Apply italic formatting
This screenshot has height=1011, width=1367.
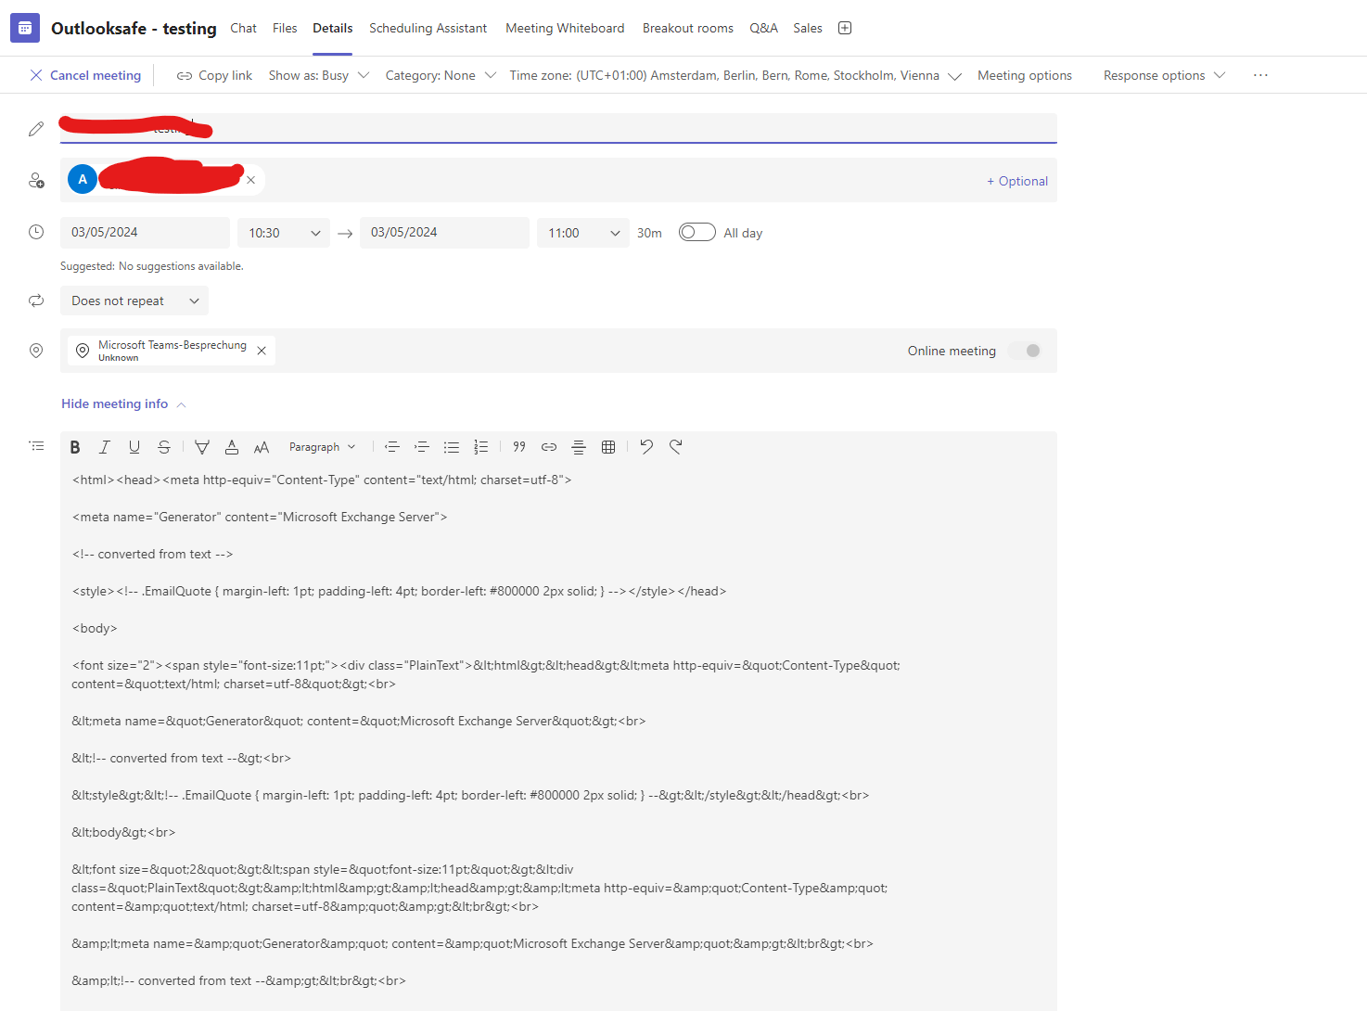[105, 447]
